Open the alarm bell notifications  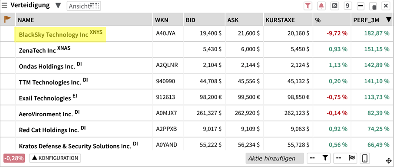(321, 6)
